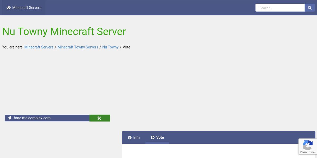Screen dimensions: 317x158
Task: Switch to the Info tab
Action: point(134,138)
